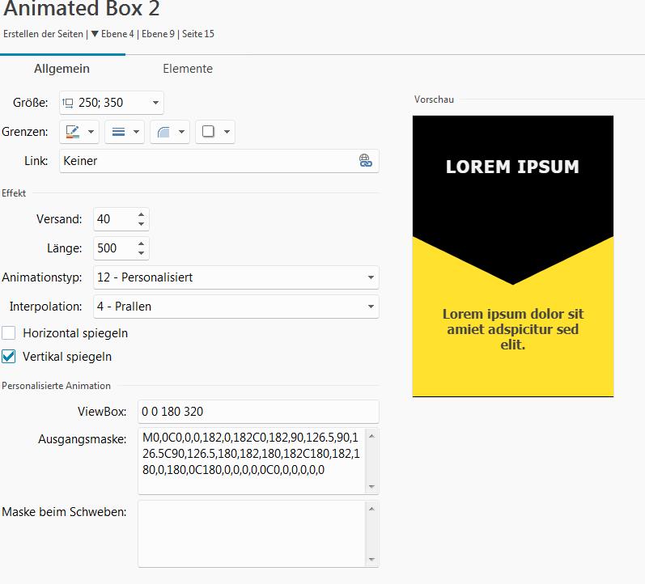645x584 pixels.
Task: Expand border thickness dropdown arrow
Action: (x=136, y=132)
